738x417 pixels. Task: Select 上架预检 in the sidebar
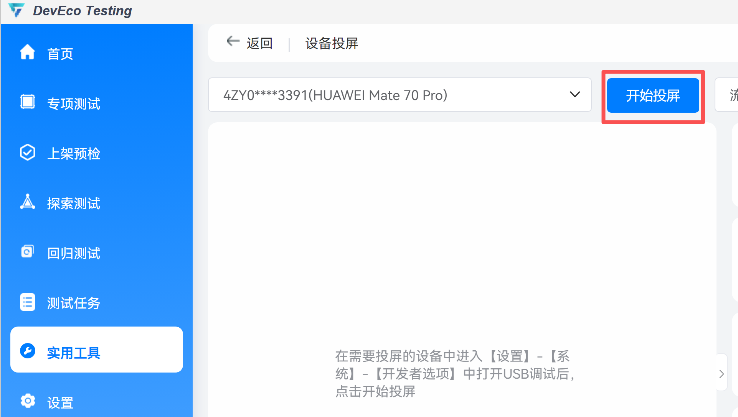coord(97,153)
